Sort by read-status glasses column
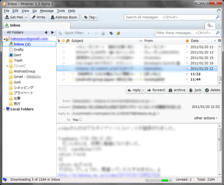This screenshot has height=185, width=224. click(141, 41)
